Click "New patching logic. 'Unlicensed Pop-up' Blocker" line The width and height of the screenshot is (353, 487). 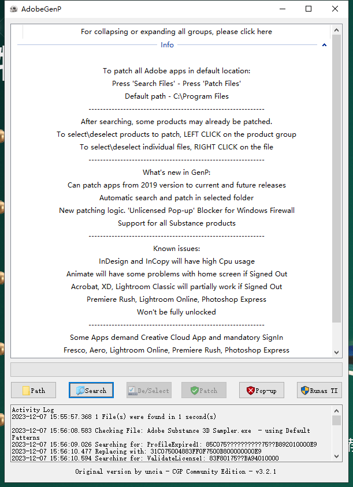pos(176,211)
